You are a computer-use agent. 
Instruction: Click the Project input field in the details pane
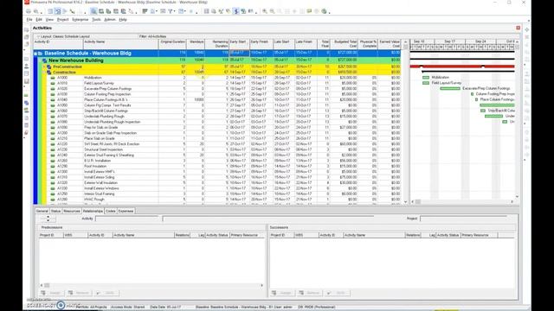tap(463, 219)
